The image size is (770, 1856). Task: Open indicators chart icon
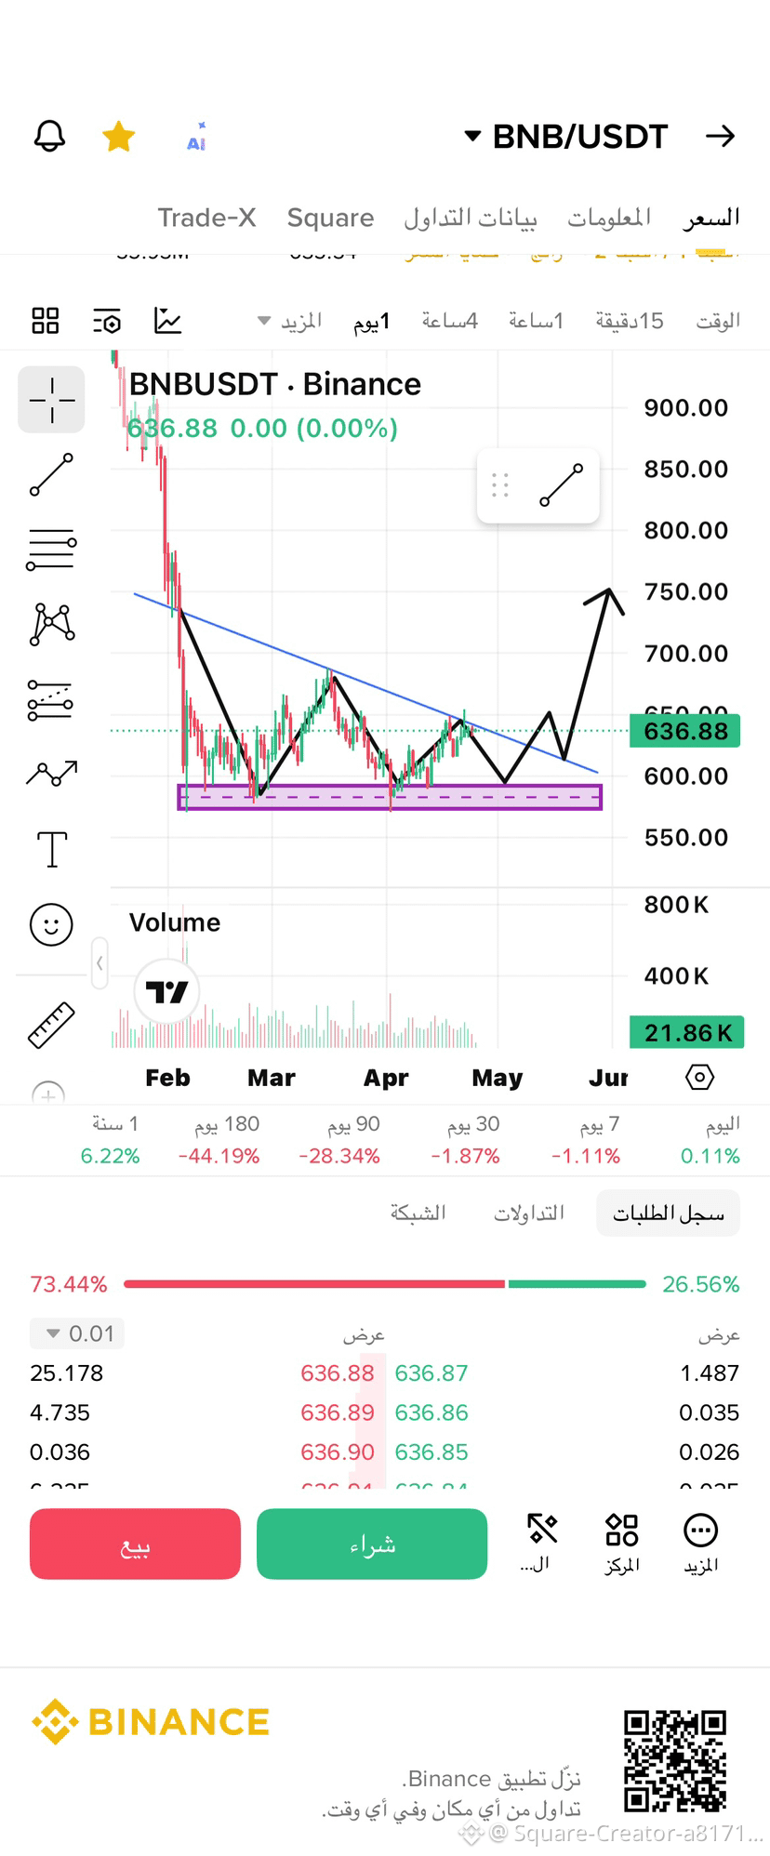tap(167, 321)
